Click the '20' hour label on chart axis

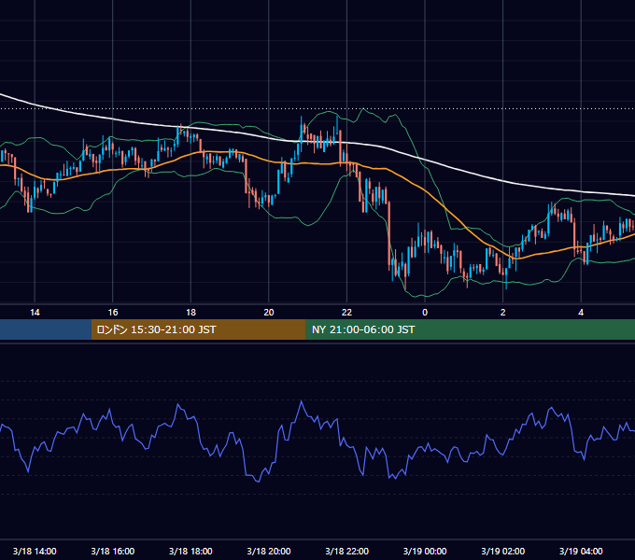click(x=269, y=312)
